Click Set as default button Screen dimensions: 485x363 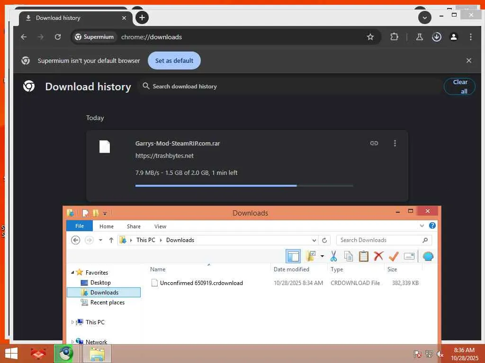tap(174, 60)
